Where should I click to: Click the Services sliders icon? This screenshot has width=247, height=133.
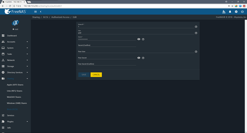tap(3, 115)
